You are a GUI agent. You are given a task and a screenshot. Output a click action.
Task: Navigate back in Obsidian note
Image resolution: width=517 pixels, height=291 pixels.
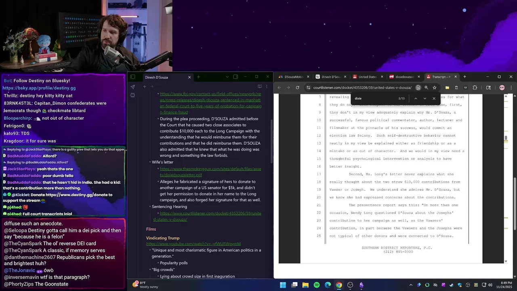click(x=145, y=86)
